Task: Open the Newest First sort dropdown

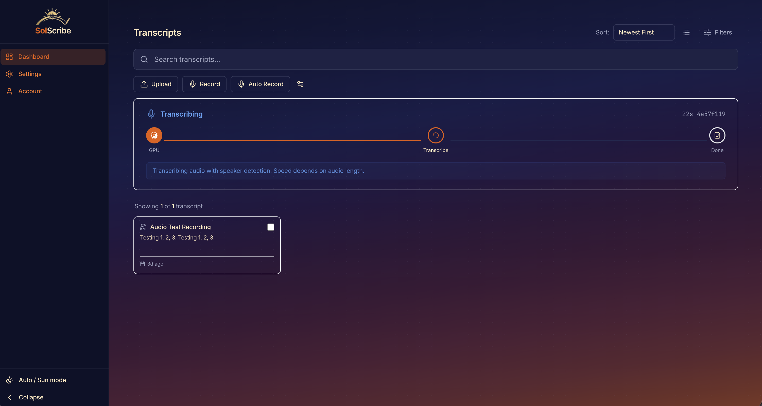Action: tap(644, 32)
